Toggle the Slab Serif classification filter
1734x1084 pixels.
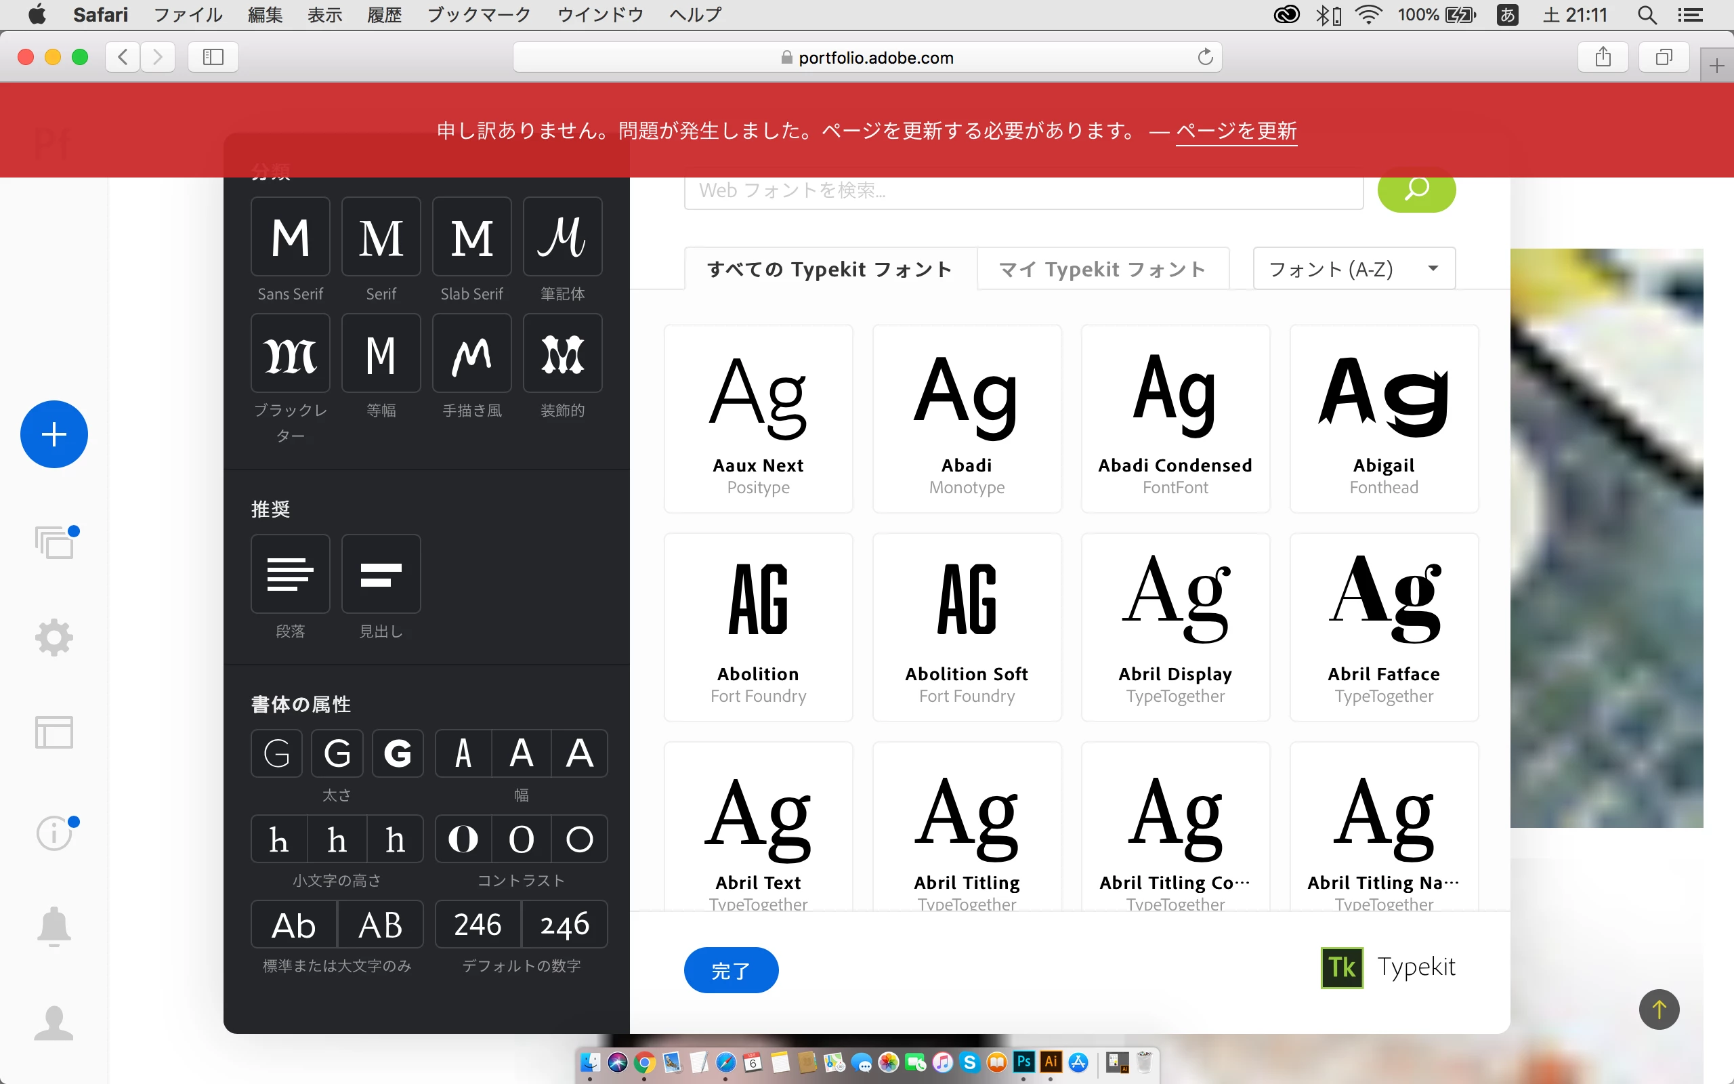pos(471,237)
